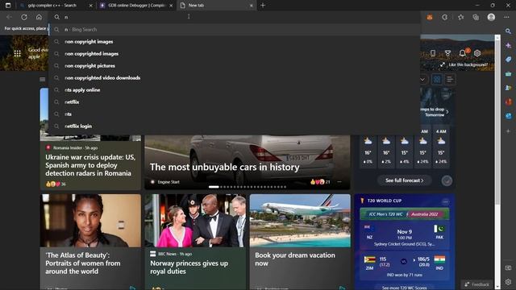
Task: Open The most unbuyable cars headline
Action: pos(224,167)
